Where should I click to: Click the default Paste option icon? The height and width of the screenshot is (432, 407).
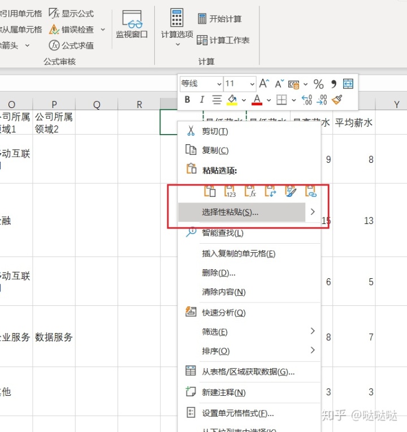coord(210,191)
